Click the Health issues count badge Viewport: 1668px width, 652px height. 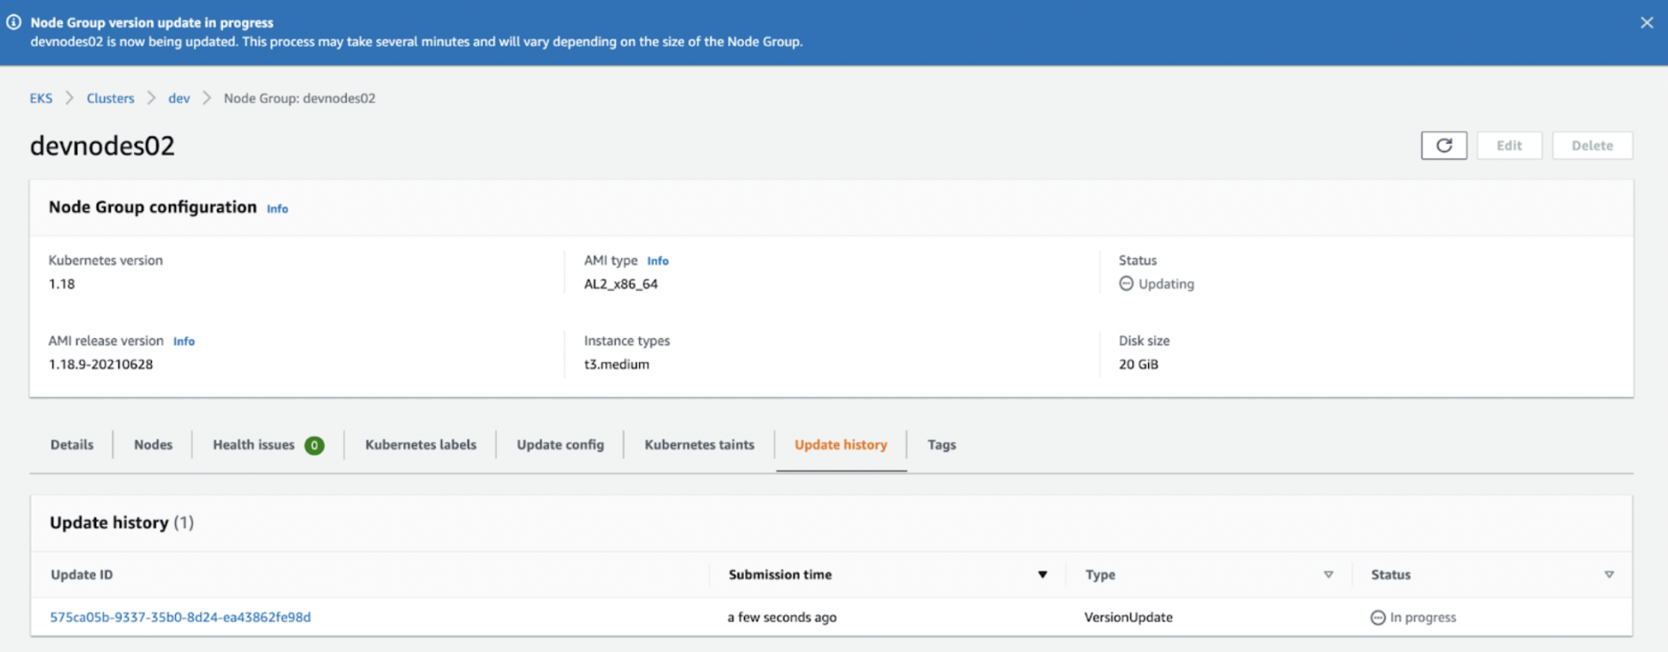[314, 444]
